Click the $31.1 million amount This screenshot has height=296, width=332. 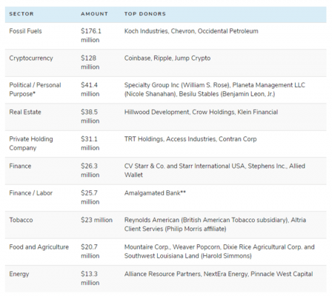[90, 144]
